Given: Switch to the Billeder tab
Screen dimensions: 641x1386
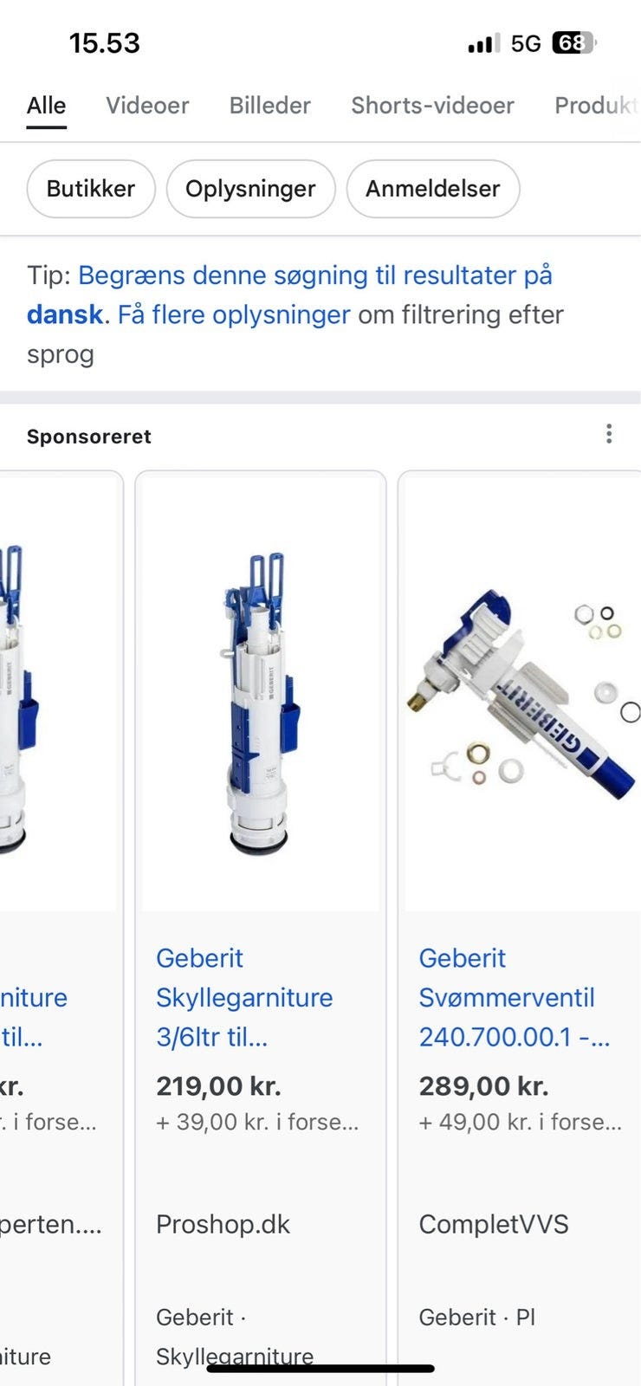Looking at the screenshot, I should coord(269,106).
